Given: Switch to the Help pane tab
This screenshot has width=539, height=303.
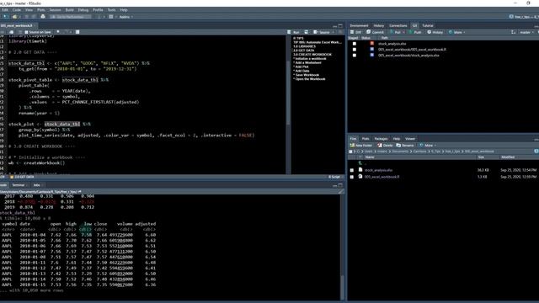Looking at the screenshot, I should [397, 139].
